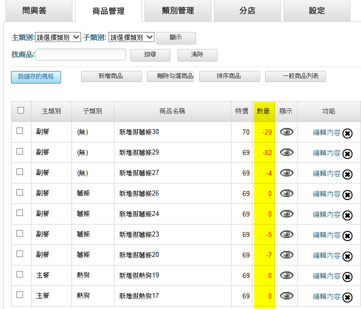Delete the 新增假薯條29 product via X icon
Viewport: 361px width, 309px height.
tap(347, 154)
